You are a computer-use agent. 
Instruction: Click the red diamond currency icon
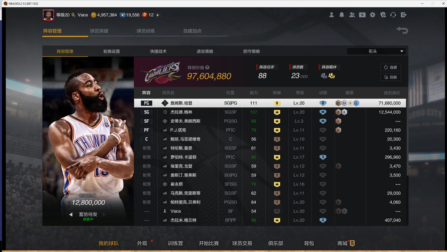coord(144,15)
